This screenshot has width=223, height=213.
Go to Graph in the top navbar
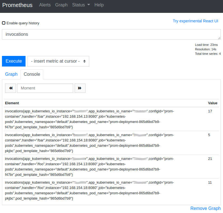61,5
